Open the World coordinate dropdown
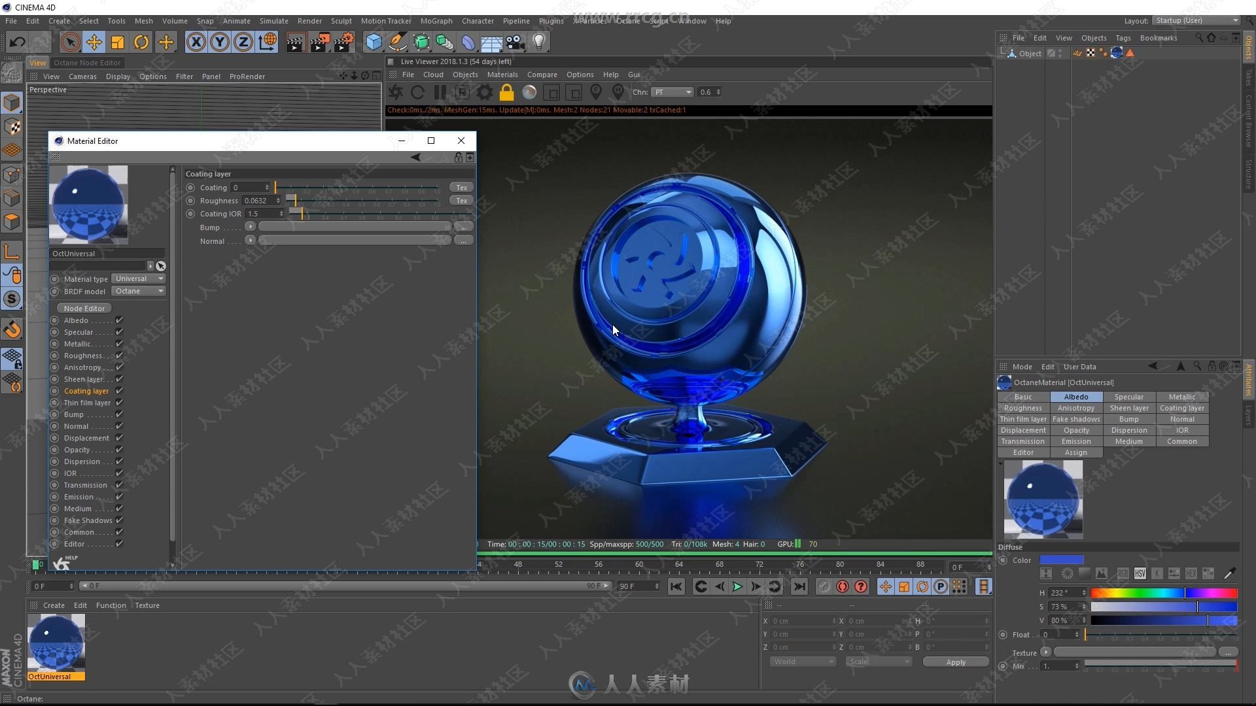The image size is (1256, 706). click(x=803, y=662)
